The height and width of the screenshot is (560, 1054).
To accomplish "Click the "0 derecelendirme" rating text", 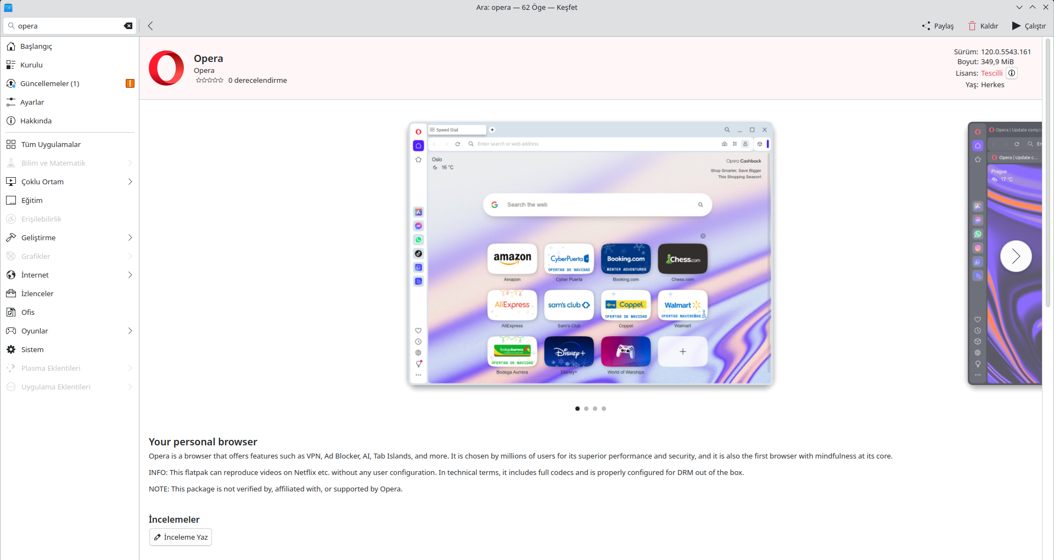I will click(257, 81).
